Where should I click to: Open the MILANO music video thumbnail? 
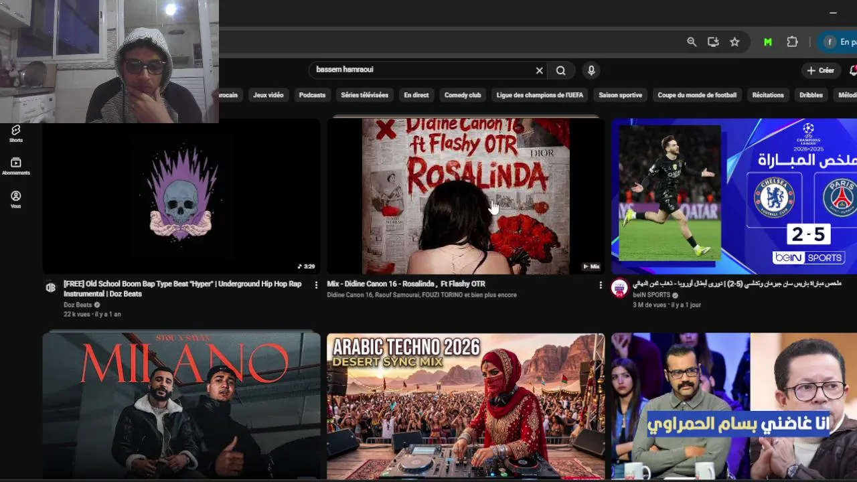pyautogui.click(x=181, y=406)
